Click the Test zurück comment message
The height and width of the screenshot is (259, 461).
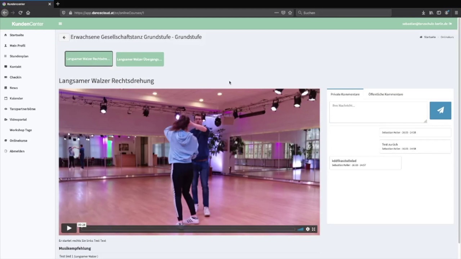tap(415, 146)
